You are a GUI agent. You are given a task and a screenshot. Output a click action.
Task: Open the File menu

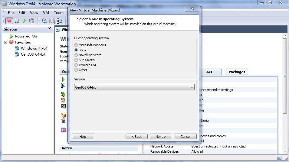point(11,12)
